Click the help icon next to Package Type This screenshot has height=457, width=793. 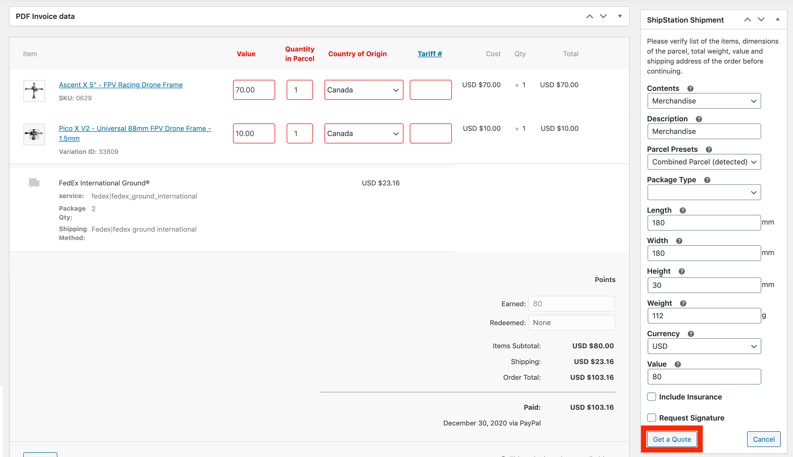707,180
